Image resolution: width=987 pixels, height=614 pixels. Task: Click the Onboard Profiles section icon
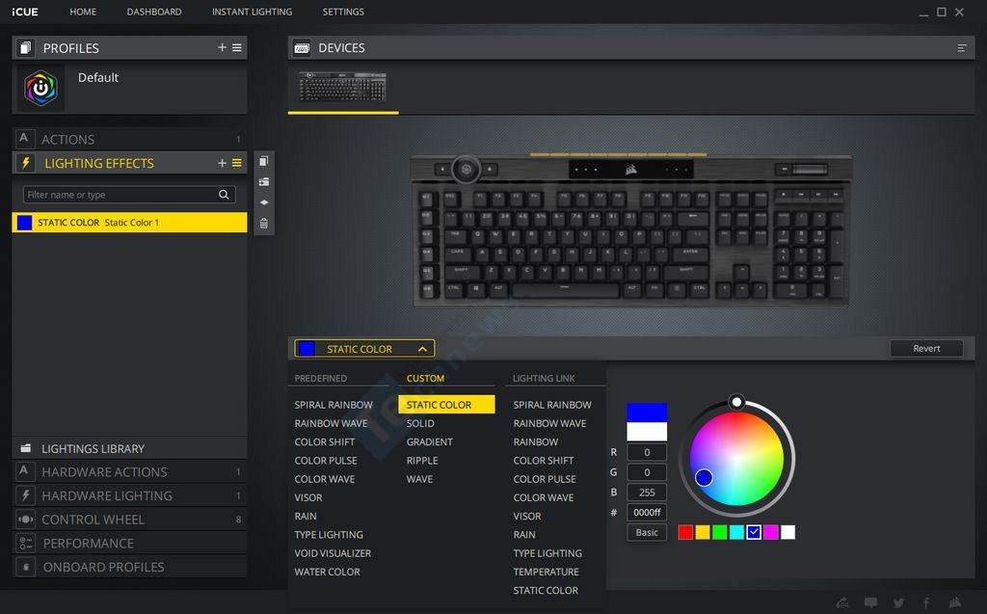[25, 567]
